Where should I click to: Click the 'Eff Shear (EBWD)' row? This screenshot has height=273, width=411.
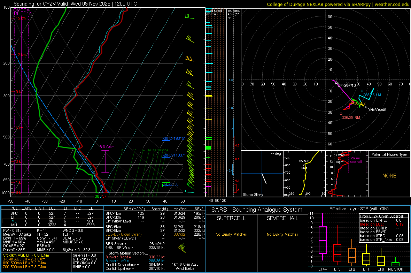coord(155,238)
